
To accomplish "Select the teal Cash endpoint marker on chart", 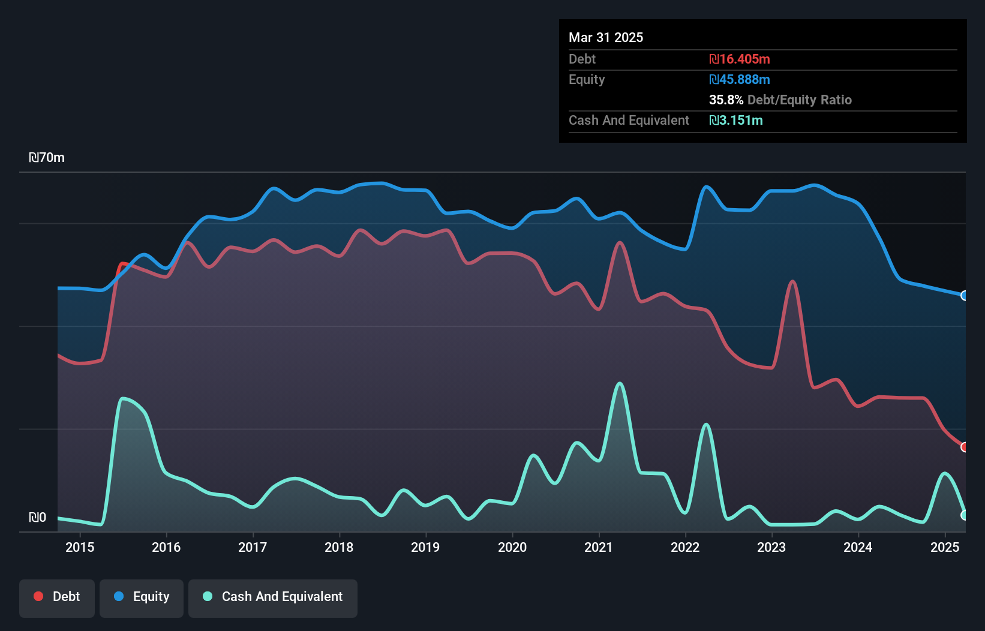I will click(965, 515).
